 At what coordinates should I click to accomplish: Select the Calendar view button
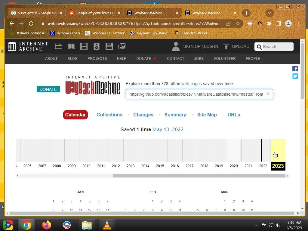click(x=75, y=115)
